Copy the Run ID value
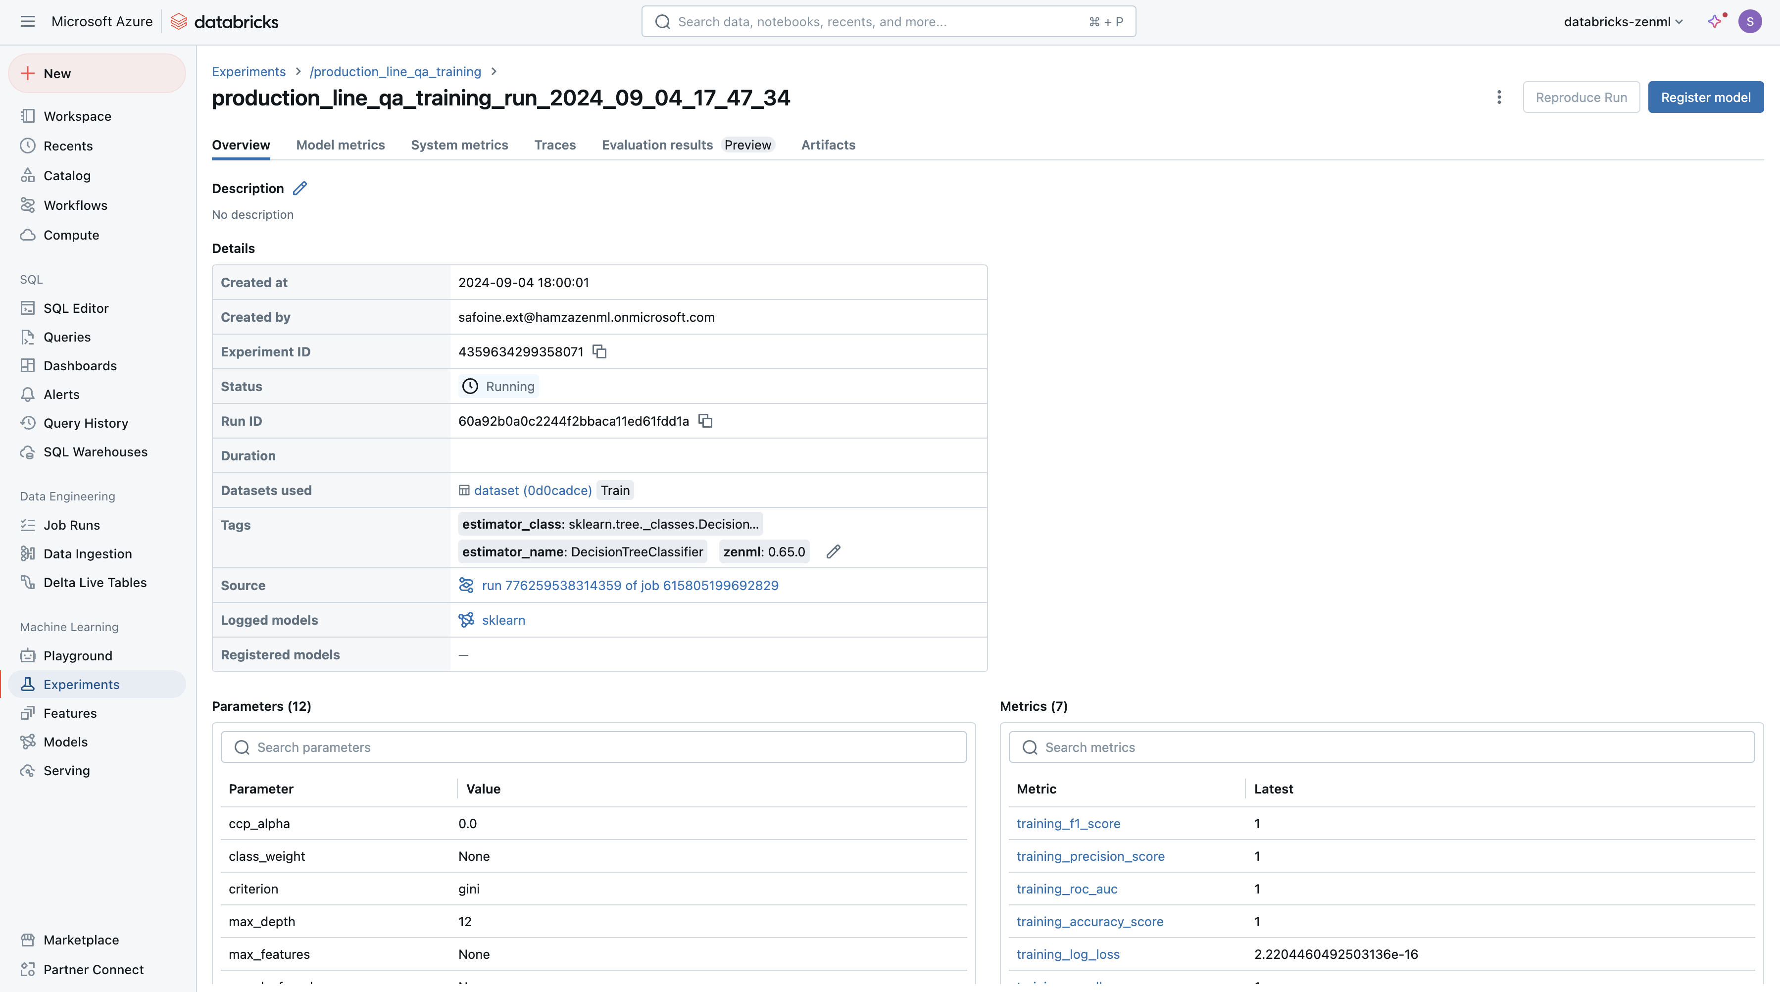This screenshot has width=1780, height=992. pos(705,421)
